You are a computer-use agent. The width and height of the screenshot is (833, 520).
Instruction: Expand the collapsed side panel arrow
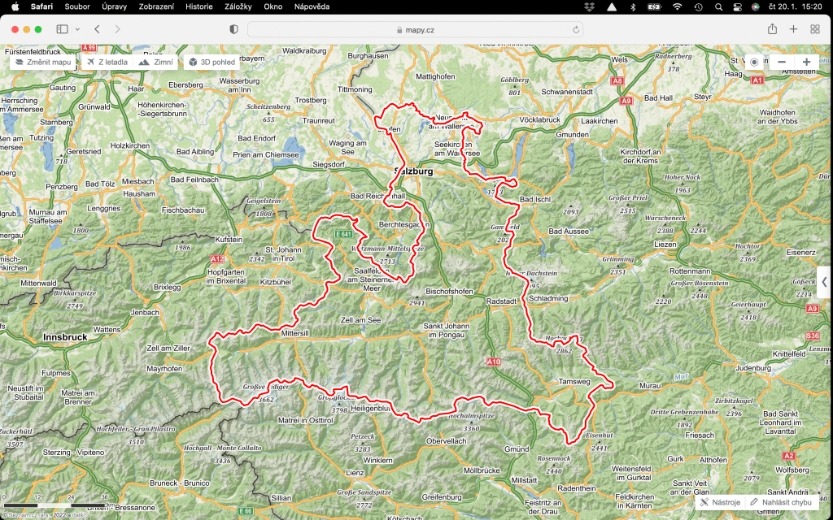(x=824, y=282)
